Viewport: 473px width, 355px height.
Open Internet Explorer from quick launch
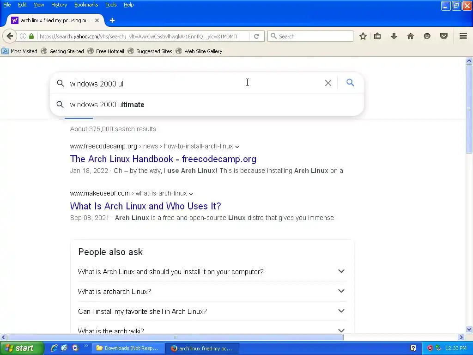[x=54, y=348]
